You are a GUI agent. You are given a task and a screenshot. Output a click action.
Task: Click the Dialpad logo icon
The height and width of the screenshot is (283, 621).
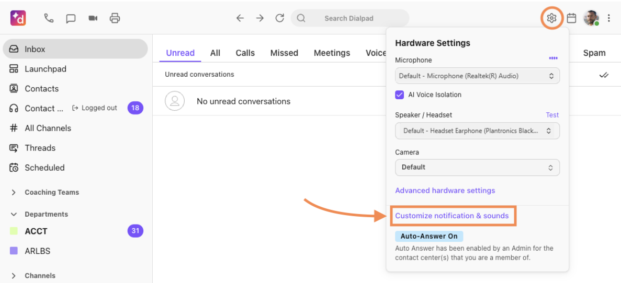click(x=18, y=18)
